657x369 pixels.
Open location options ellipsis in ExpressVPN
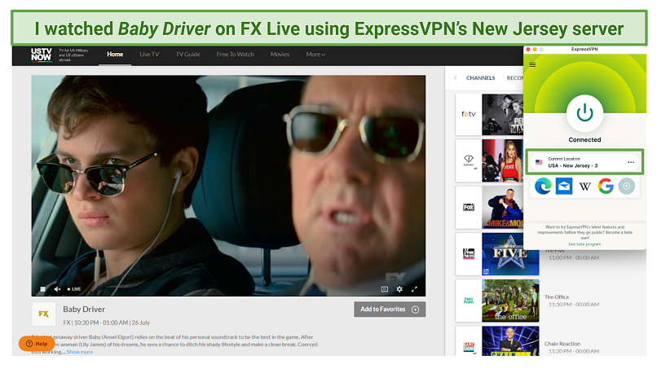(x=631, y=162)
